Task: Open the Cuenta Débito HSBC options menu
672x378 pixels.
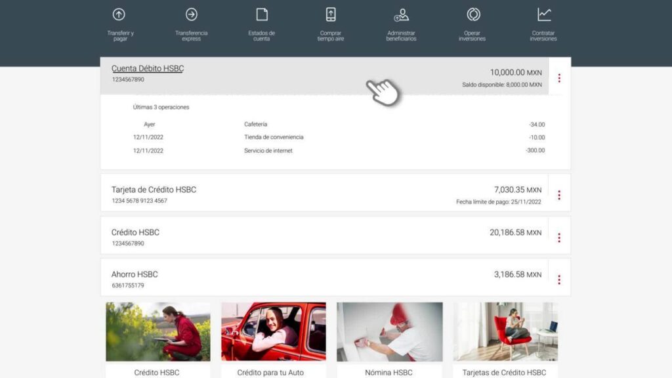Action: [559, 78]
